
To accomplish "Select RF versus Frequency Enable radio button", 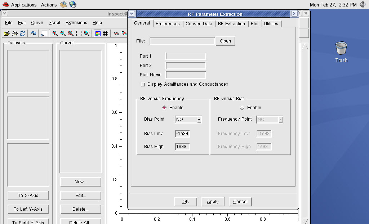I will click(x=164, y=108).
